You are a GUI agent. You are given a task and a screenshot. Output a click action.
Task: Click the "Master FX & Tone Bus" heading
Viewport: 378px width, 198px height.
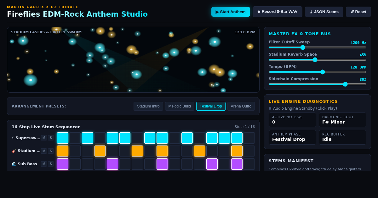click(300, 34)
